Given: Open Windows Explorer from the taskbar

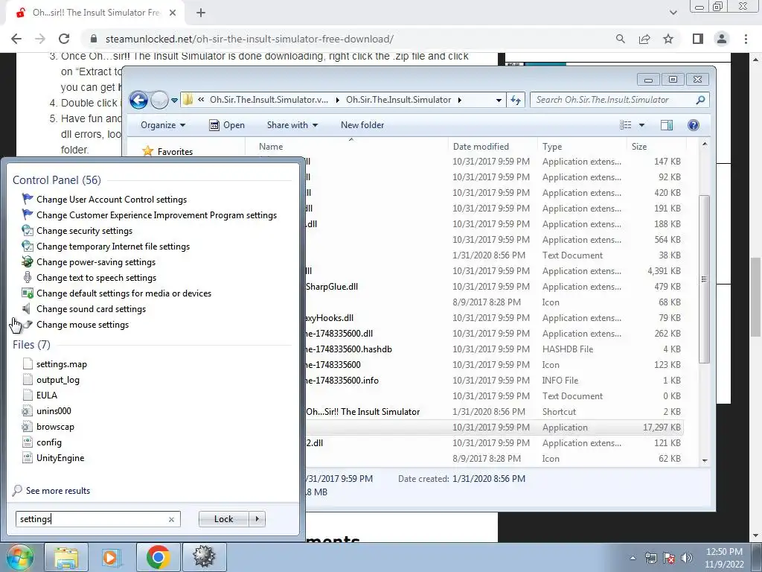Looking at the screenshot, I should pos(66,557).
